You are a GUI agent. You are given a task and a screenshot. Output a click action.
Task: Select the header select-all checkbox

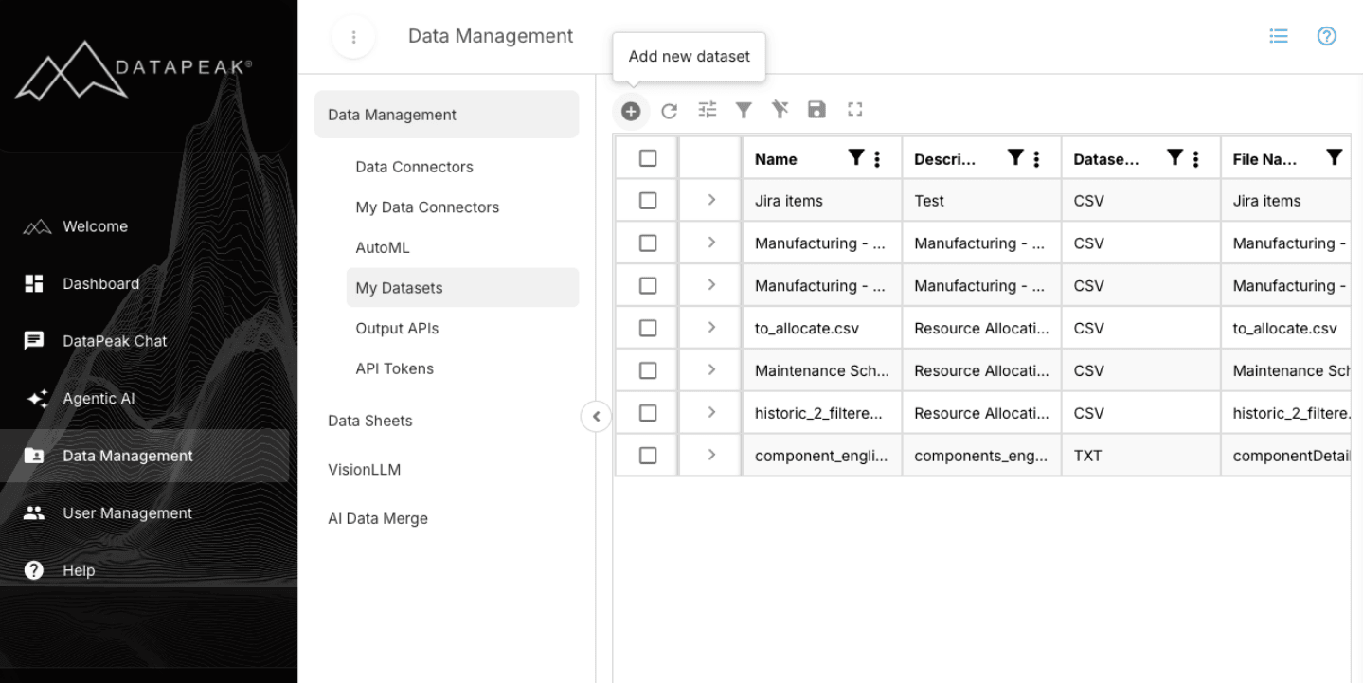pos(648,158)
